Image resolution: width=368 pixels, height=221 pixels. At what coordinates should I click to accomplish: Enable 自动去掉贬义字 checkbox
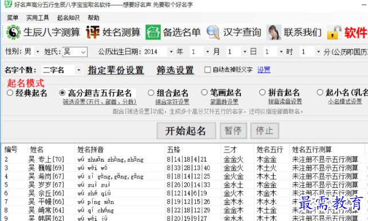coord(207,70)
